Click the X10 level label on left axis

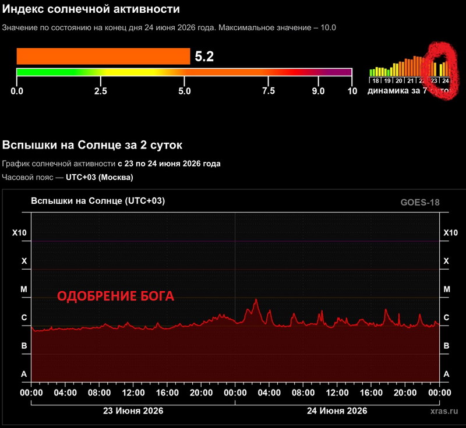point(19,232)
